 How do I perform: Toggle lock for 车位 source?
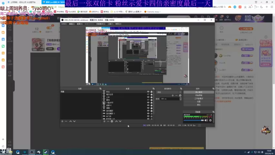pos(152,92)
